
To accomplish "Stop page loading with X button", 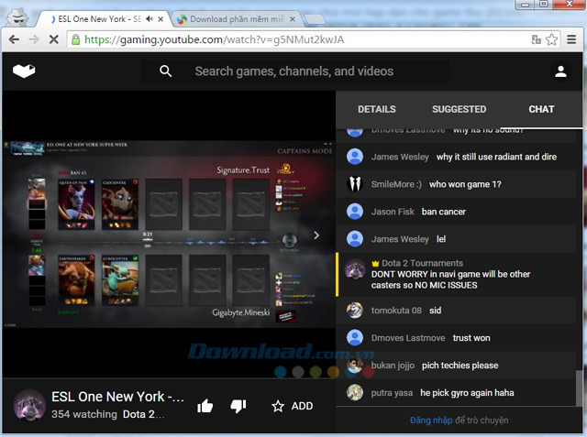I will click(x=54, y=39).
